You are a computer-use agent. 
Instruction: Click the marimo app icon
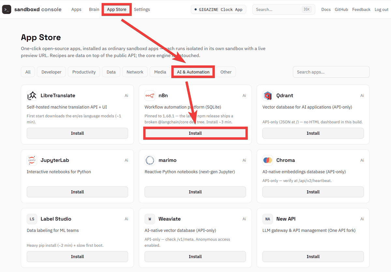pos(150,160)
